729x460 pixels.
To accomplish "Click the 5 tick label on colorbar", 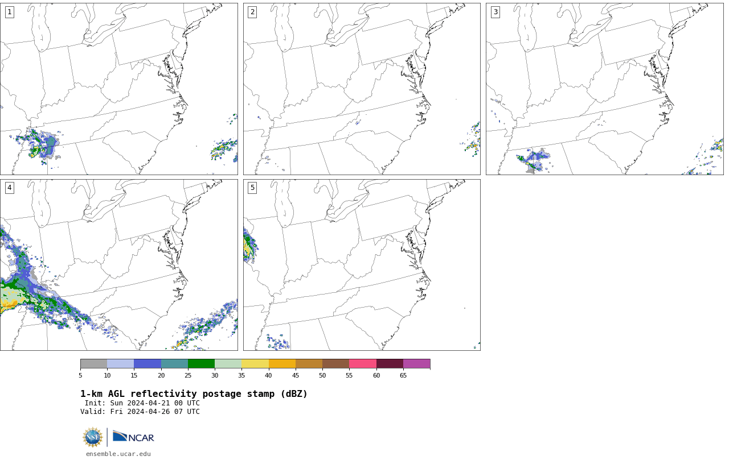I will 80,375.
